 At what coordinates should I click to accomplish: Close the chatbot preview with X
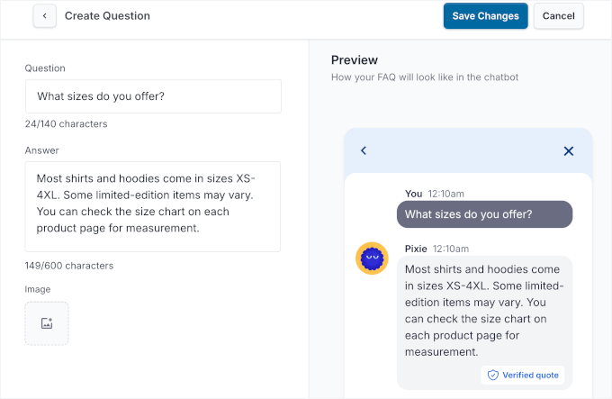click(x=568, y=151)
